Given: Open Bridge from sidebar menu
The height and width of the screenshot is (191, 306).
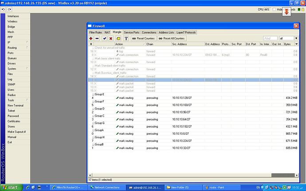Looking at the screenshot, I should pyautogui.click(x=18, y=27).
